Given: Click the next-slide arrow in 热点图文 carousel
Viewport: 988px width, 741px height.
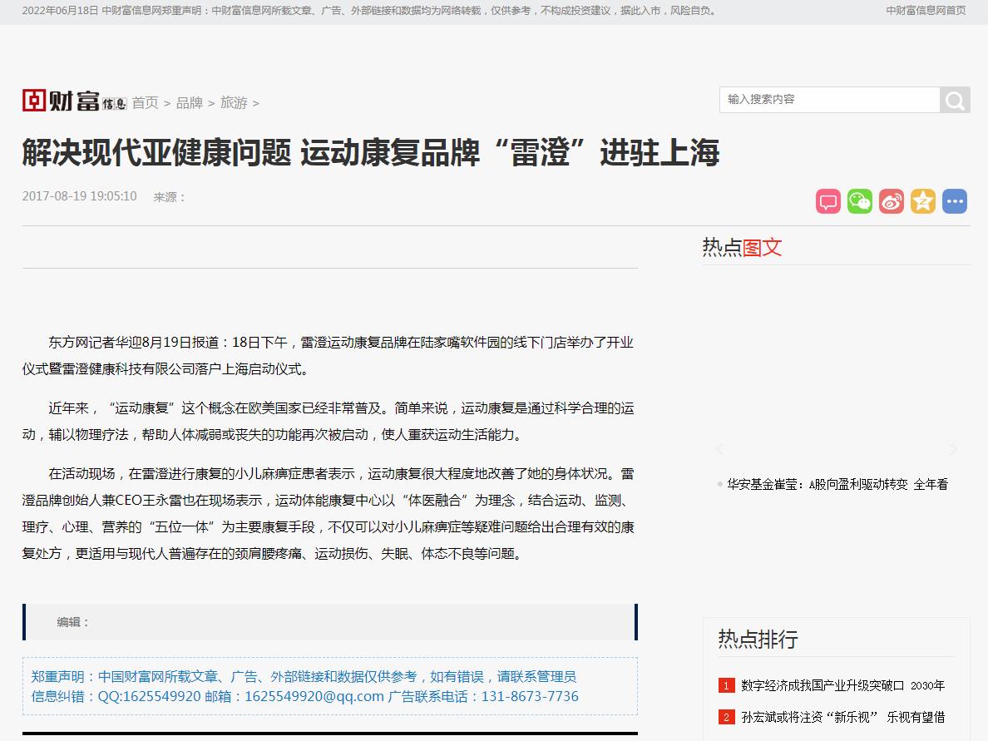Looking at the screenshot, I should point(953,449).
